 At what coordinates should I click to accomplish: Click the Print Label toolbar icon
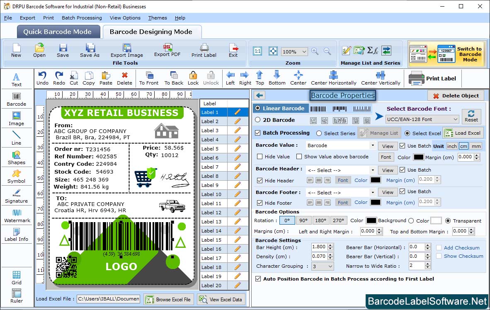204,50
